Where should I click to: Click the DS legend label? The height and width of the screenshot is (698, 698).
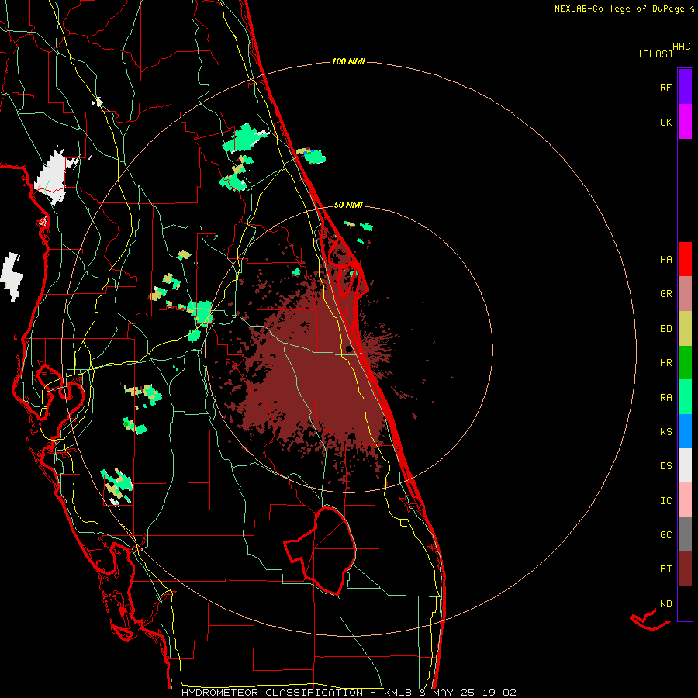[x=665, y=465]
